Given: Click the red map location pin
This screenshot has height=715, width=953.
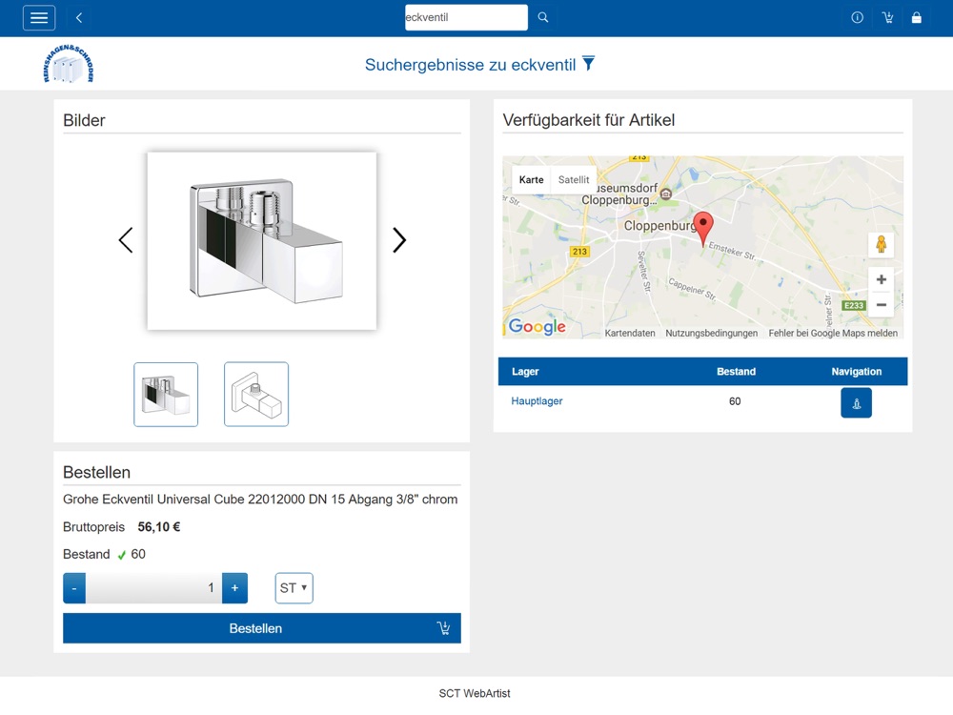Looking at the screenshot, I should click(703, 229).
